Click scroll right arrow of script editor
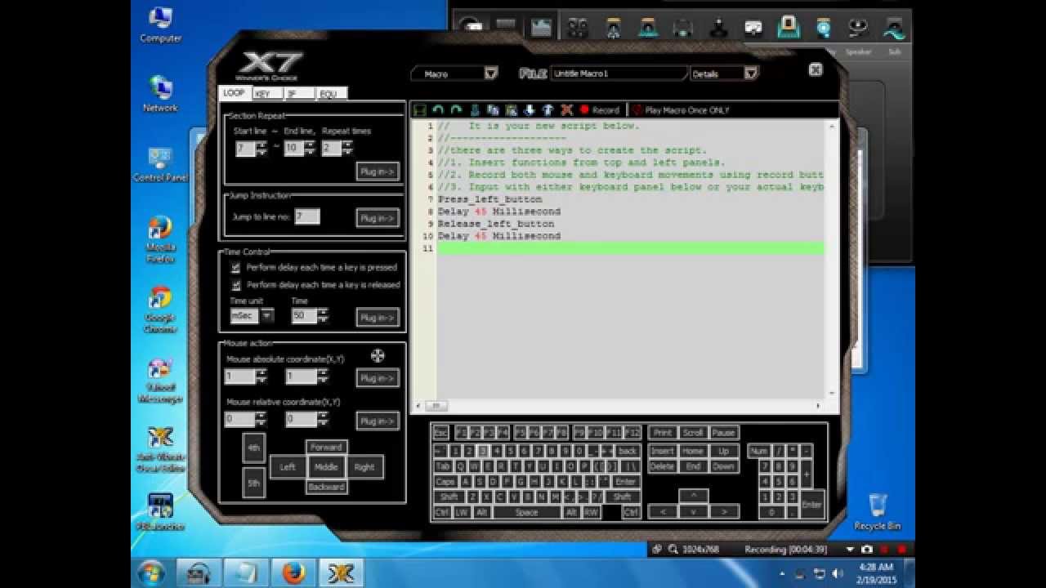1046x588 pixels. click(818, 406)
